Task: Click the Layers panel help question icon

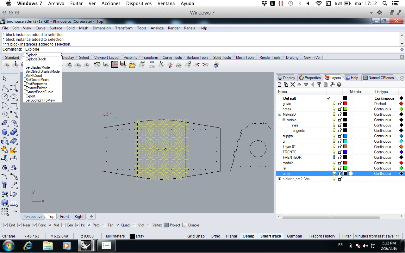Action: click(x=339, y=84)
